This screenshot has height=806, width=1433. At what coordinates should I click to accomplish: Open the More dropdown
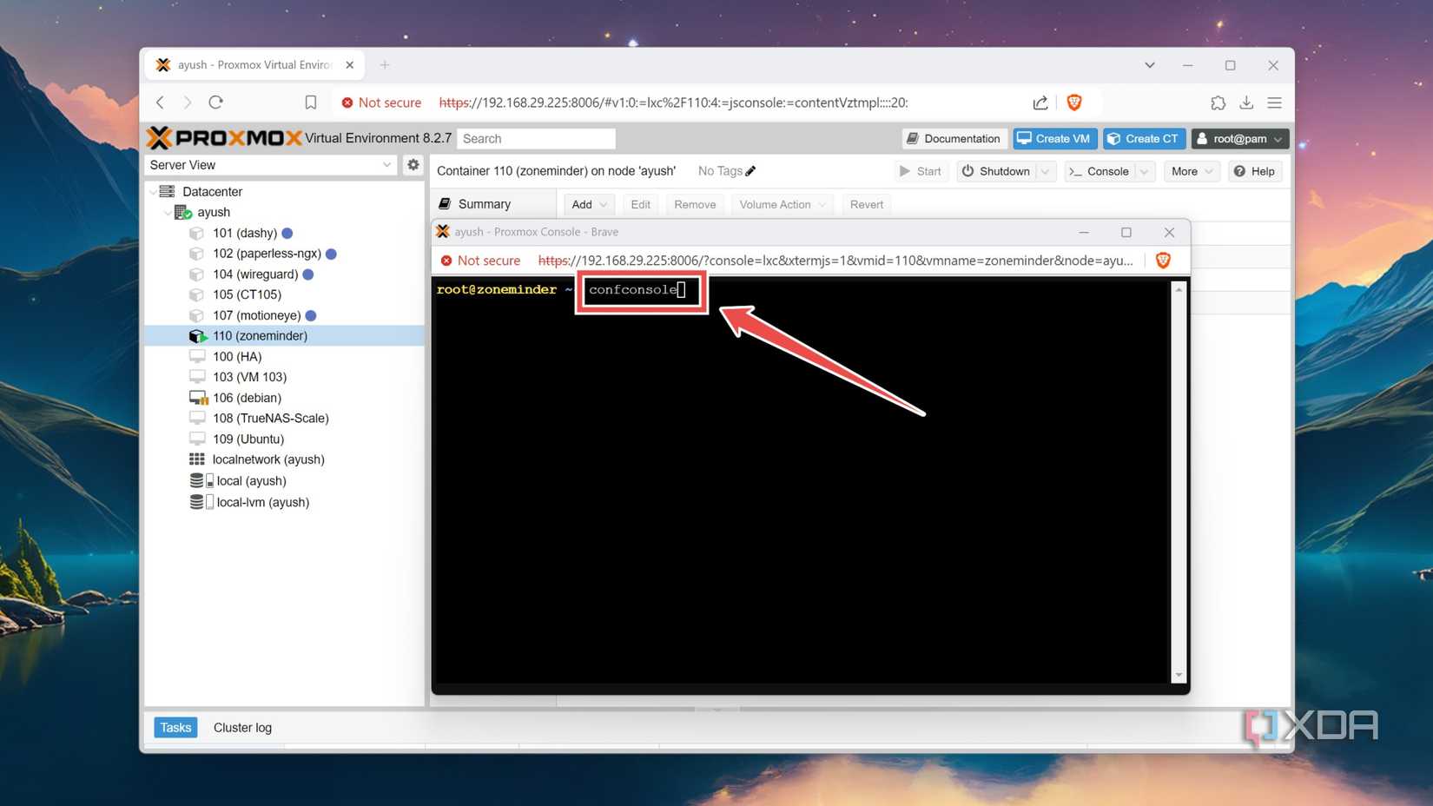(x=1192, y=171)
